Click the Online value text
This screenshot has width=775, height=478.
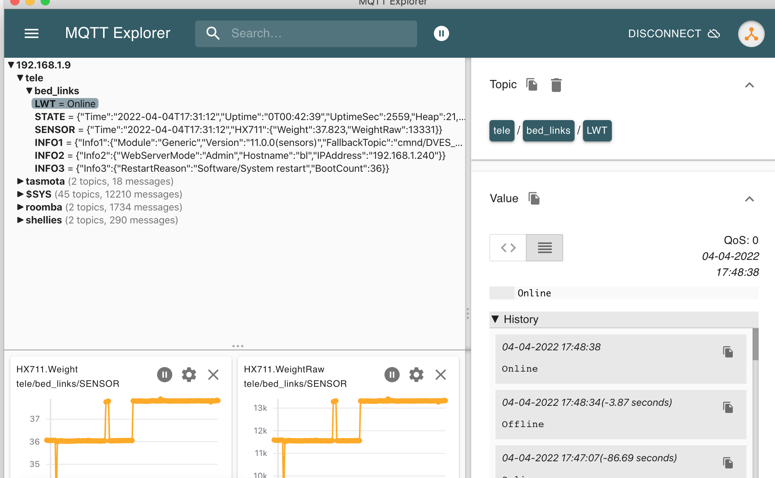[534, 293]
